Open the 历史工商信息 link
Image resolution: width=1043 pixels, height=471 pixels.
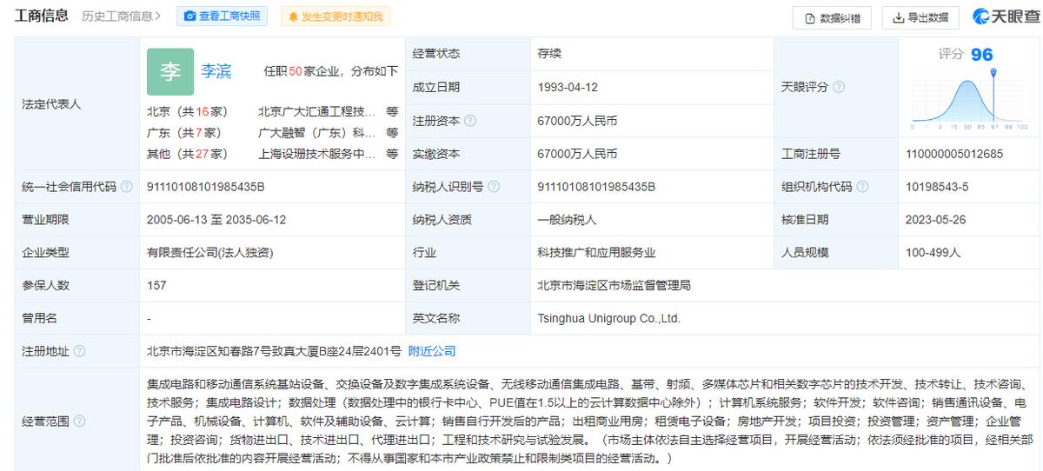click(x=122, y=17)
